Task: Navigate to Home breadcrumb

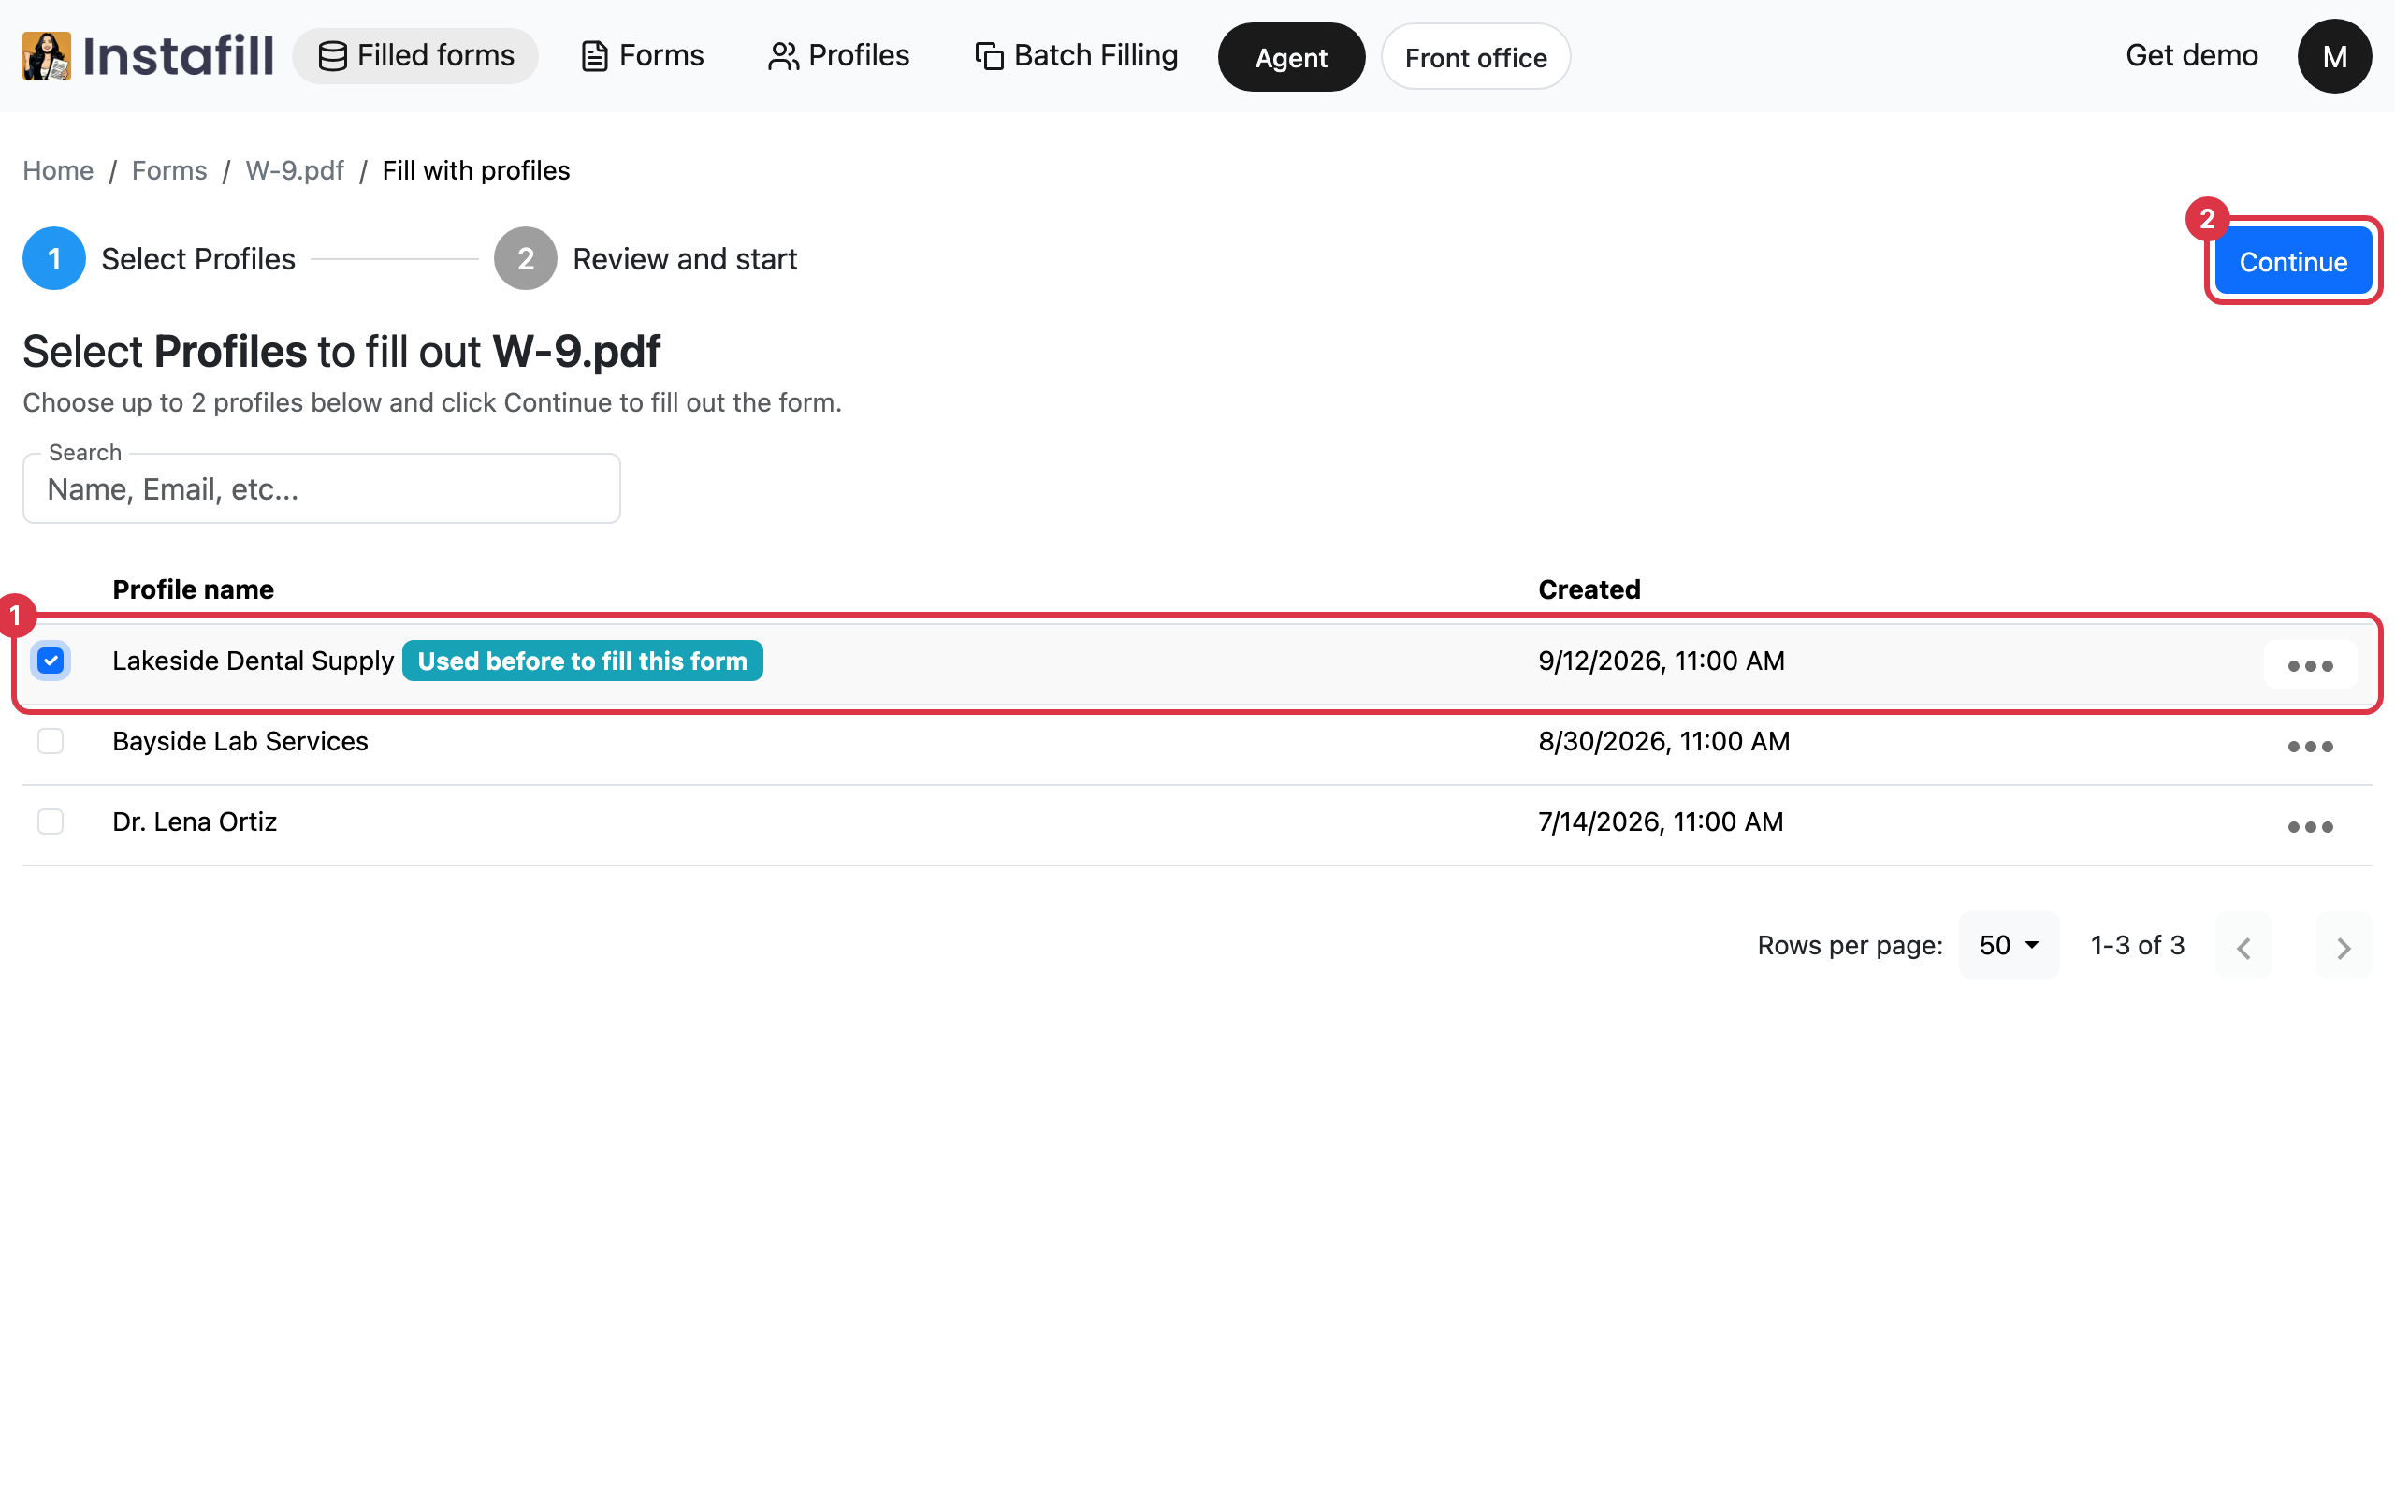Action: [x=58, y=170]
